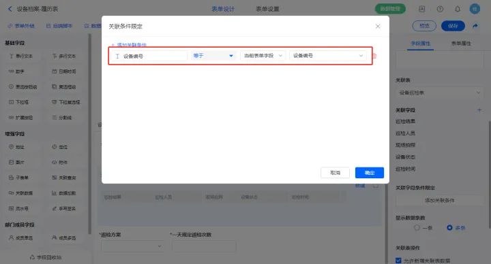Click the 一天规定巡检次数 input field
Viewport: 491px width, 264px height.
click(x=204, y=246)
